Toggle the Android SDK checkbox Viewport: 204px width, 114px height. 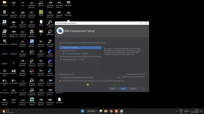click(61, 48)
